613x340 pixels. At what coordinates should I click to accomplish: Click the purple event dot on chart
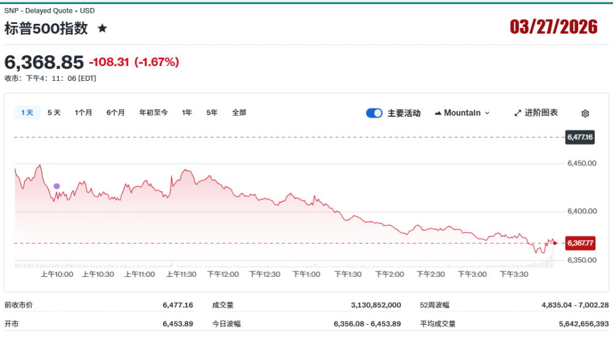tap(57, 186)
